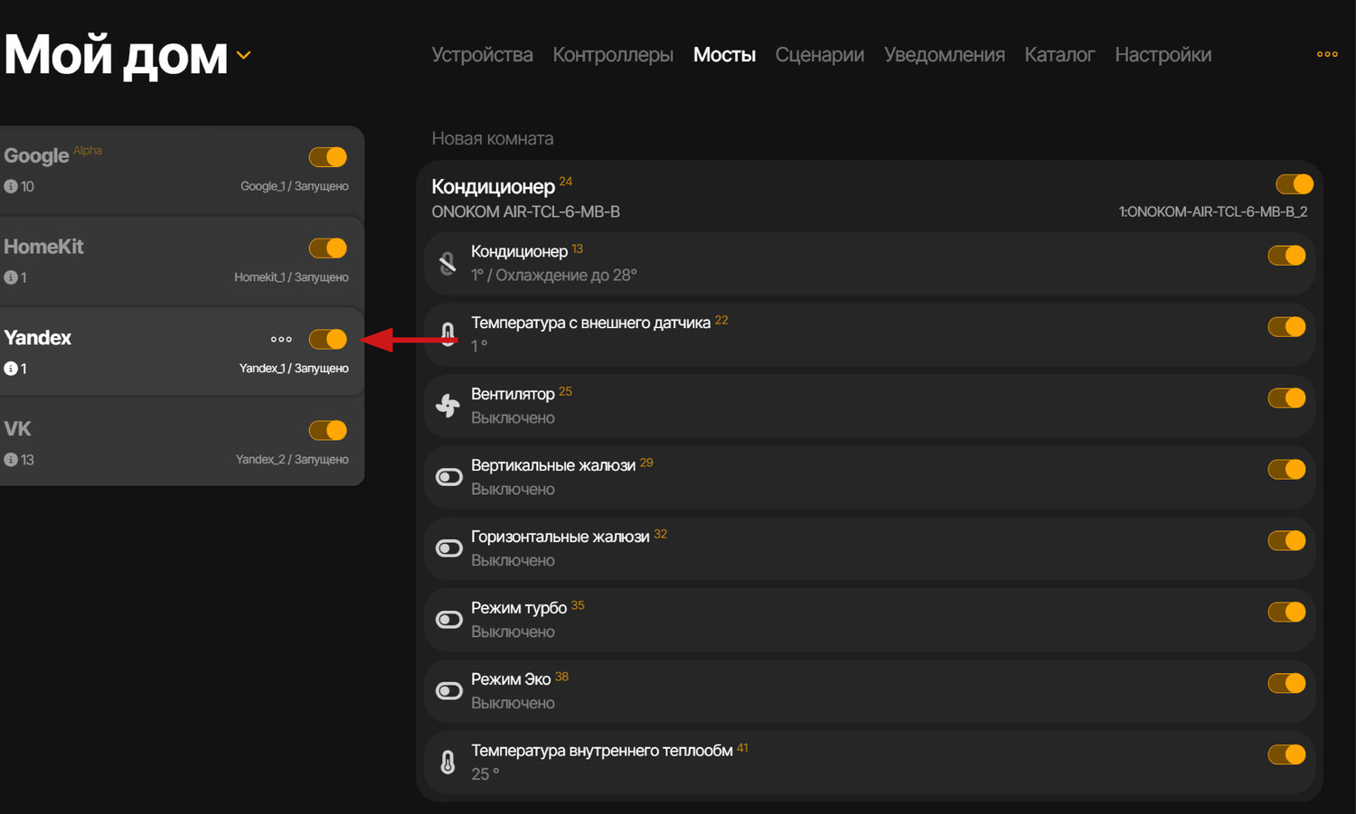Click the ONOKOM AIR-TCL-6-MB-B model text
The image size is (1356, 814).
pyautogui.click(x=525, y=211)
